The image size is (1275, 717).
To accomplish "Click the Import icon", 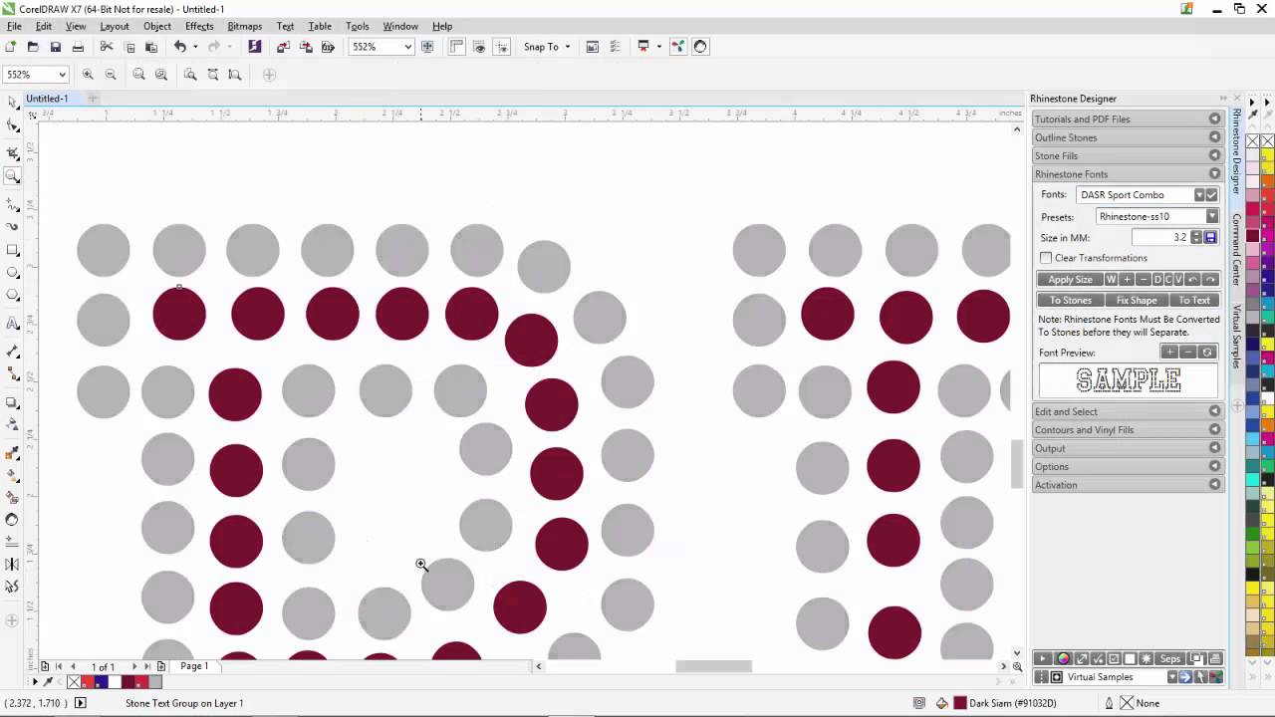I will (x=283, y=47).
